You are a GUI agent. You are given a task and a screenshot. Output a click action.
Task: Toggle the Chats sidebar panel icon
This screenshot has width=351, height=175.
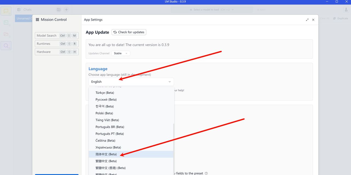point(19,10)
